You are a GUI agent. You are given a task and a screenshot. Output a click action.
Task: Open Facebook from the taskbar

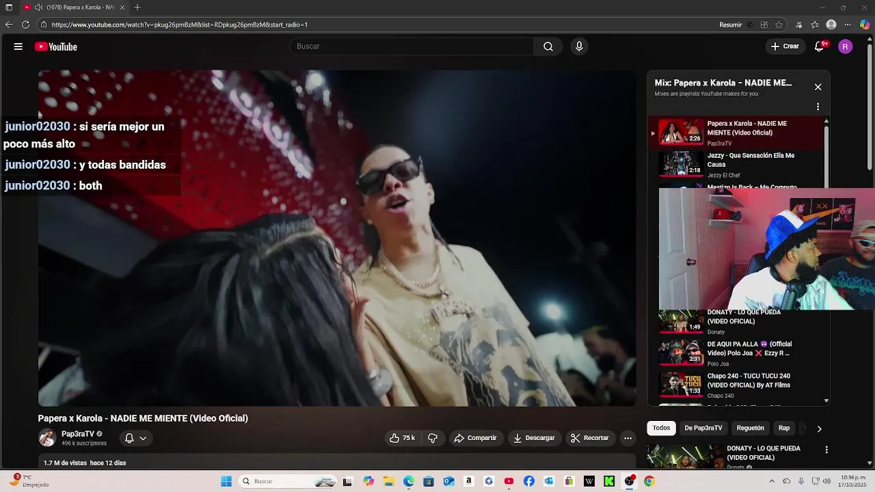pos(529,481)
